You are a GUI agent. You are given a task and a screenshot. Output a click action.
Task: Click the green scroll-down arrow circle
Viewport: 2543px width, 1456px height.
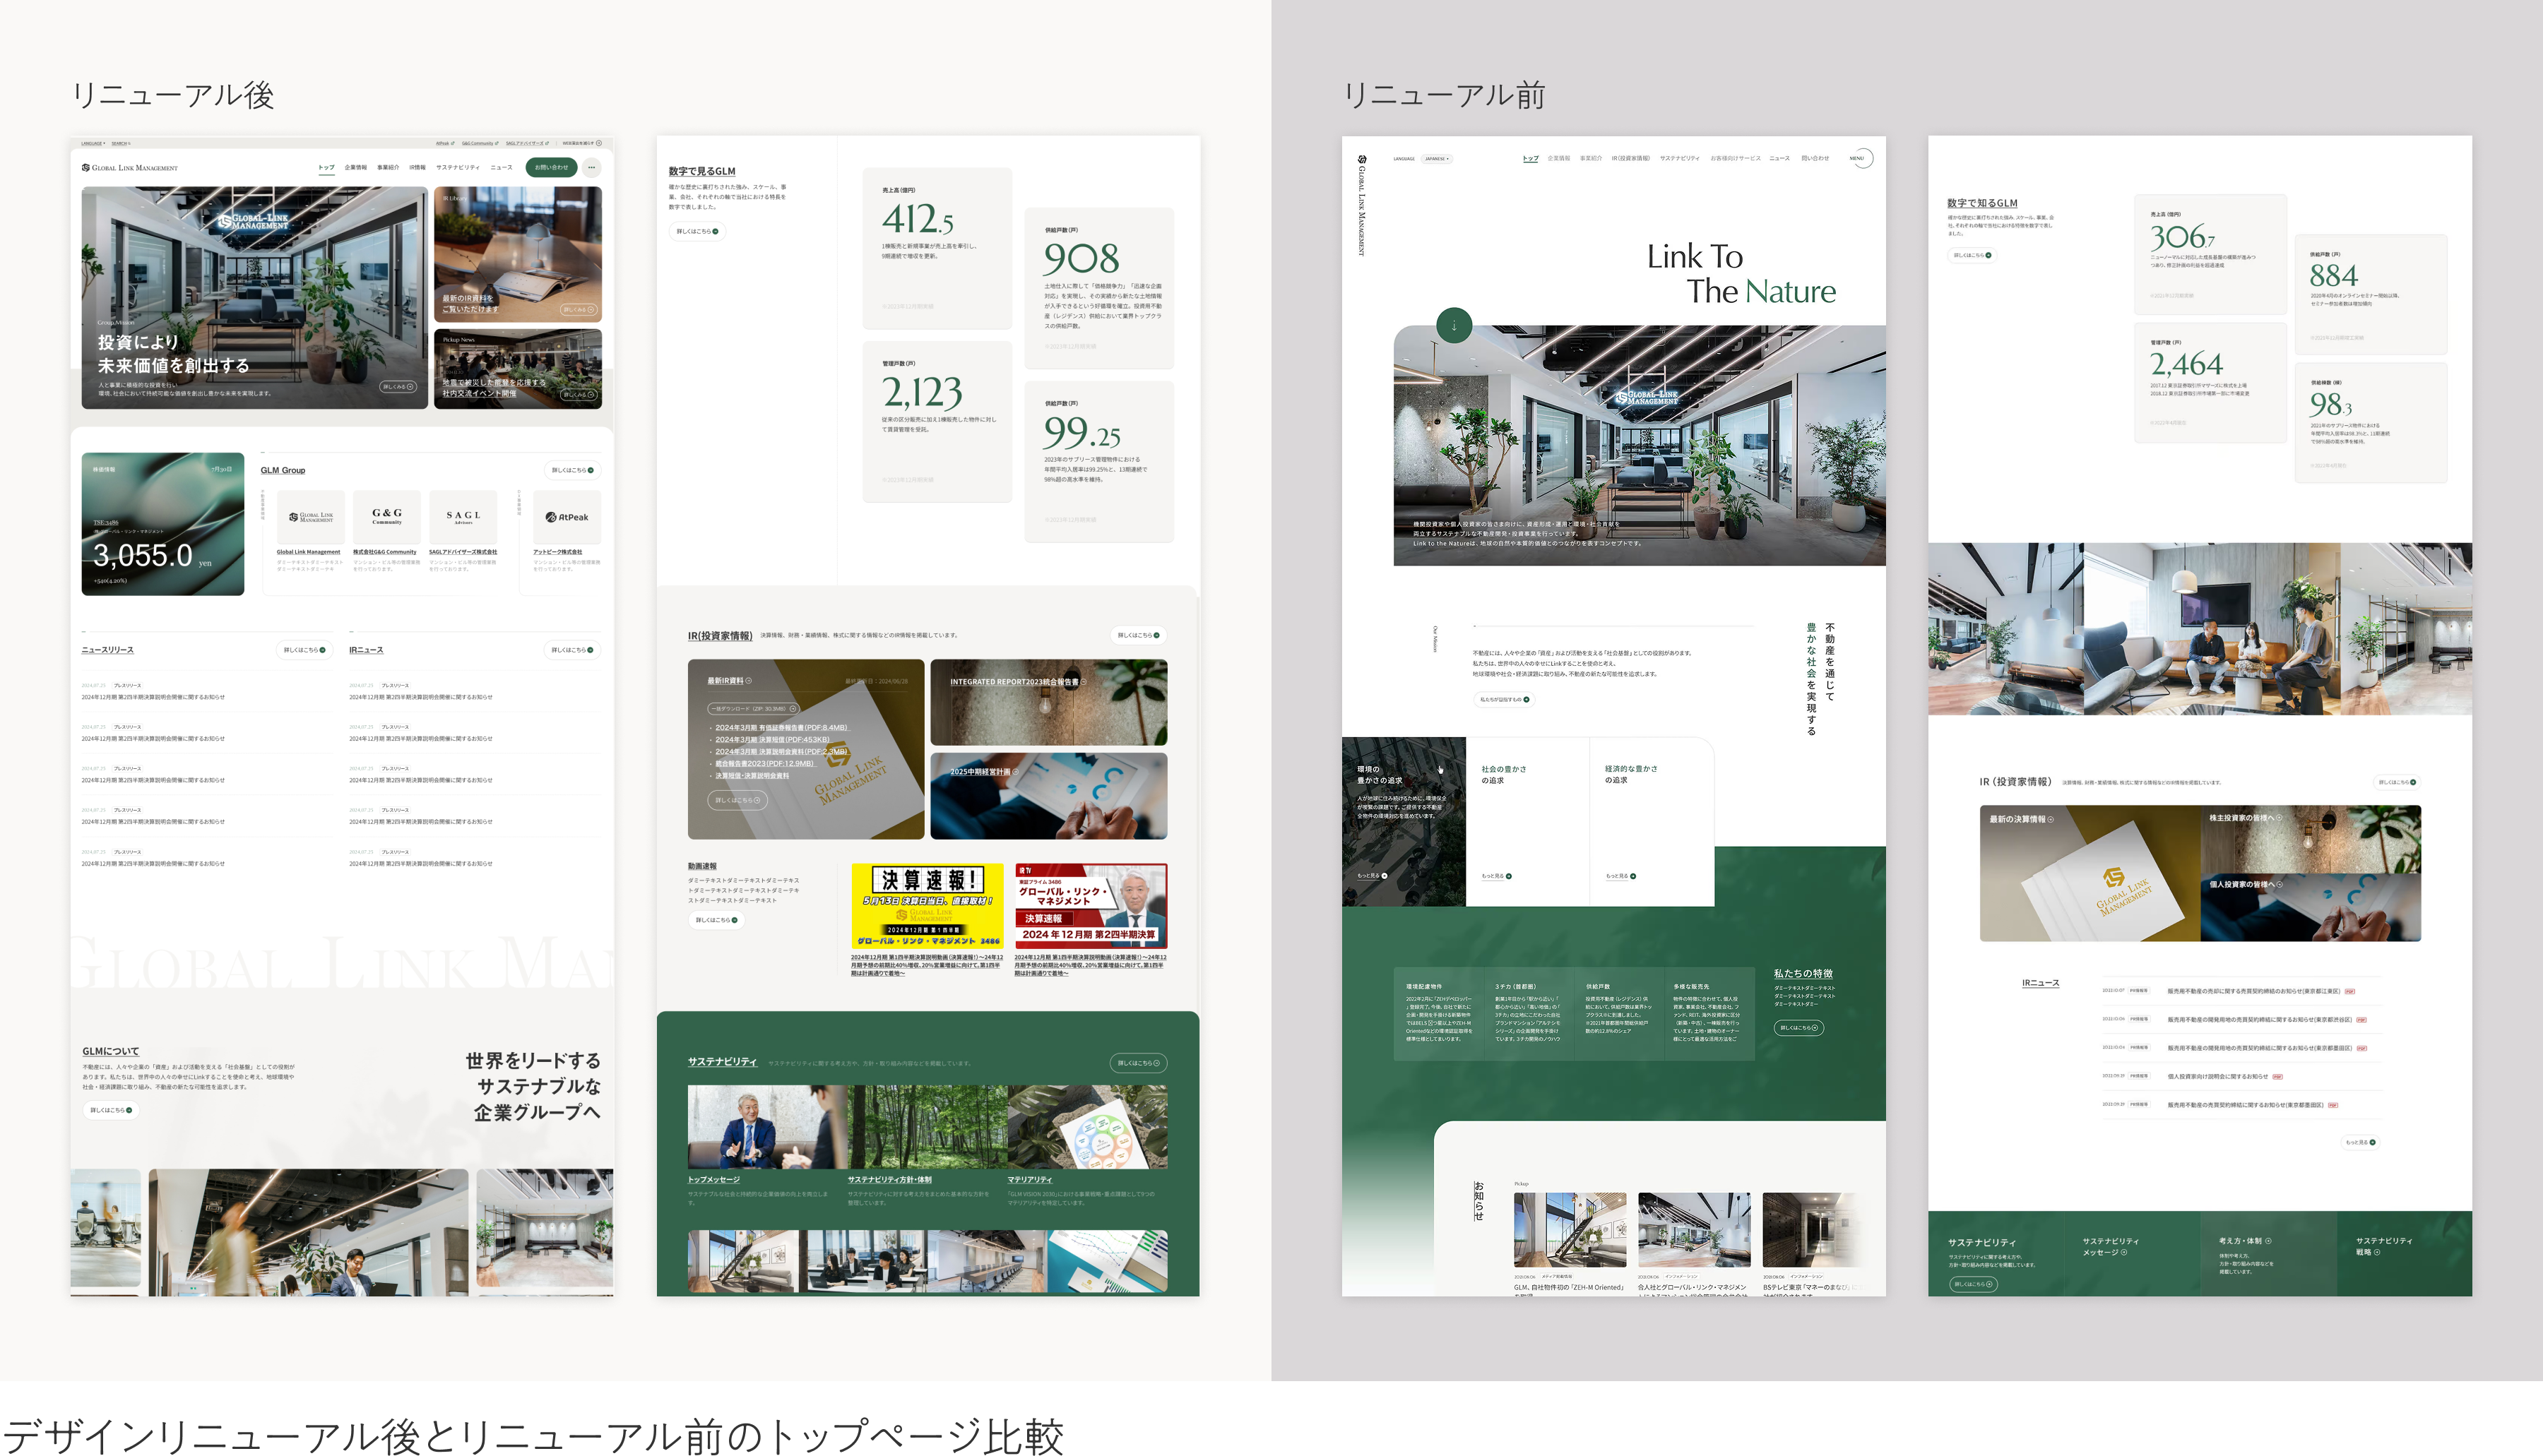tap(1454, 325)
